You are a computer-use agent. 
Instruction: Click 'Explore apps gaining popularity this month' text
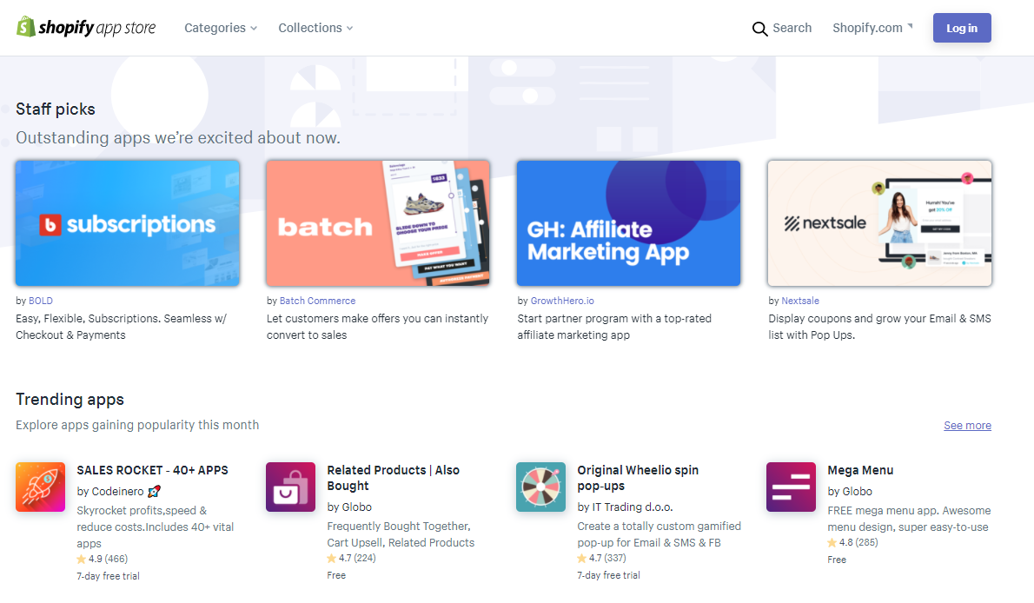pyautogui.click(x=137, y=425)
